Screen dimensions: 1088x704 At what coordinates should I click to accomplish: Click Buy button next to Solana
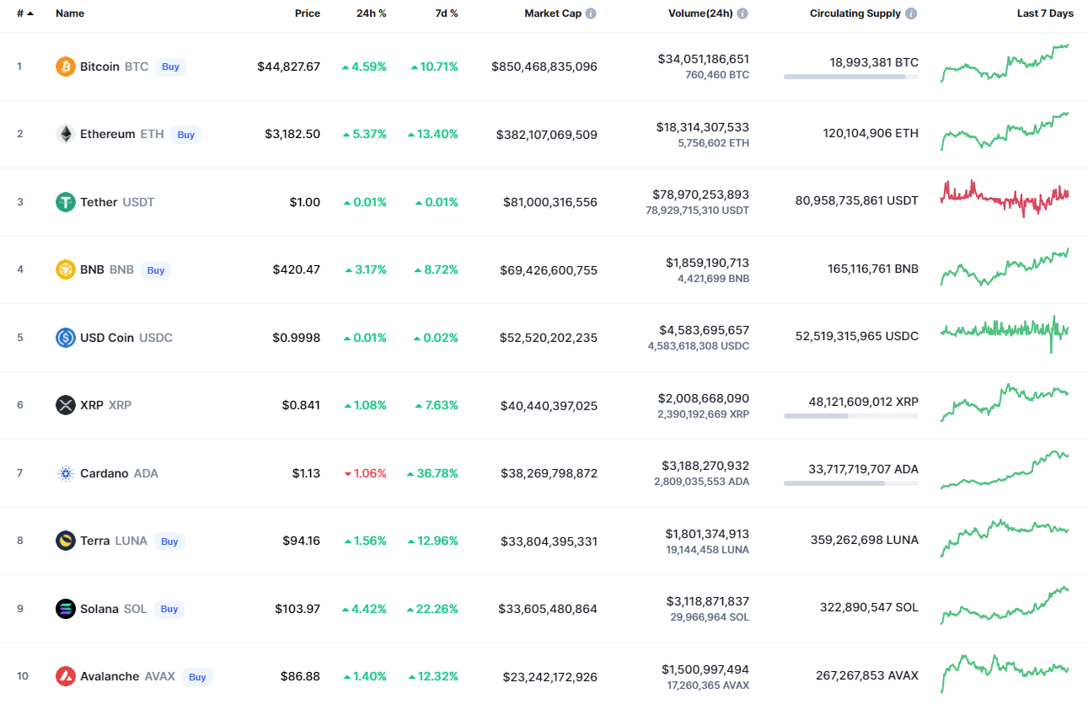(x=169, y=609)
